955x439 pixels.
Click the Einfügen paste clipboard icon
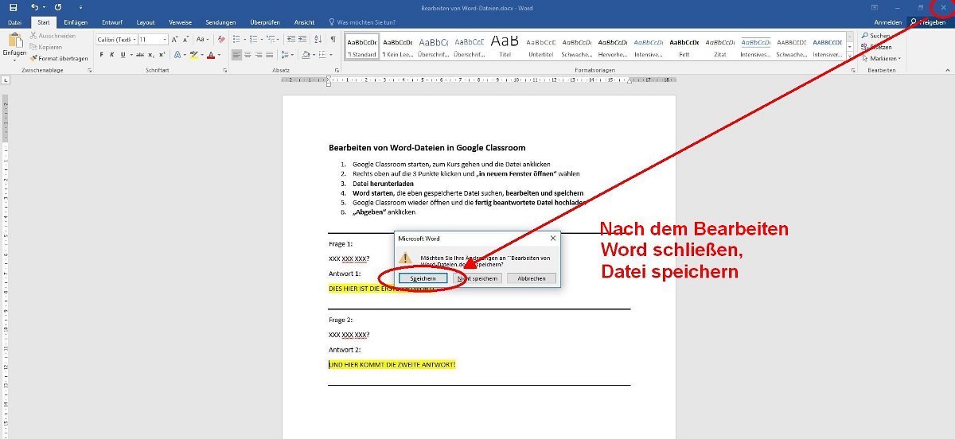click(x=14, y=40)
